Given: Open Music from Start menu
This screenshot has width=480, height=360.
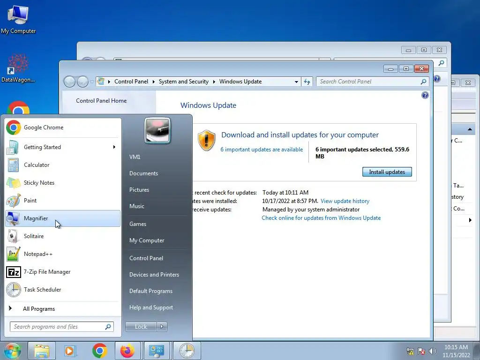Looking at the screenshot, I should 137,206.
